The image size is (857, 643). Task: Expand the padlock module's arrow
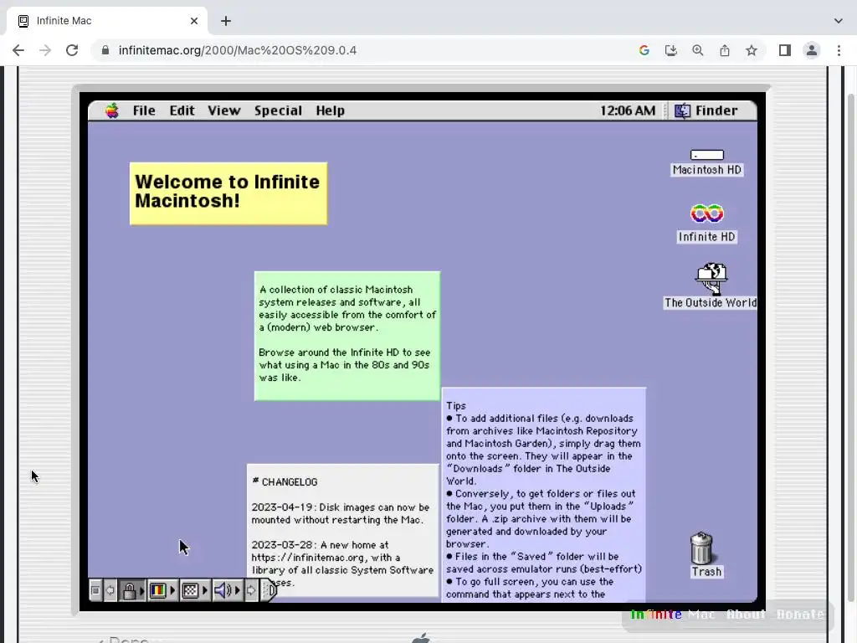coord(142,590)
